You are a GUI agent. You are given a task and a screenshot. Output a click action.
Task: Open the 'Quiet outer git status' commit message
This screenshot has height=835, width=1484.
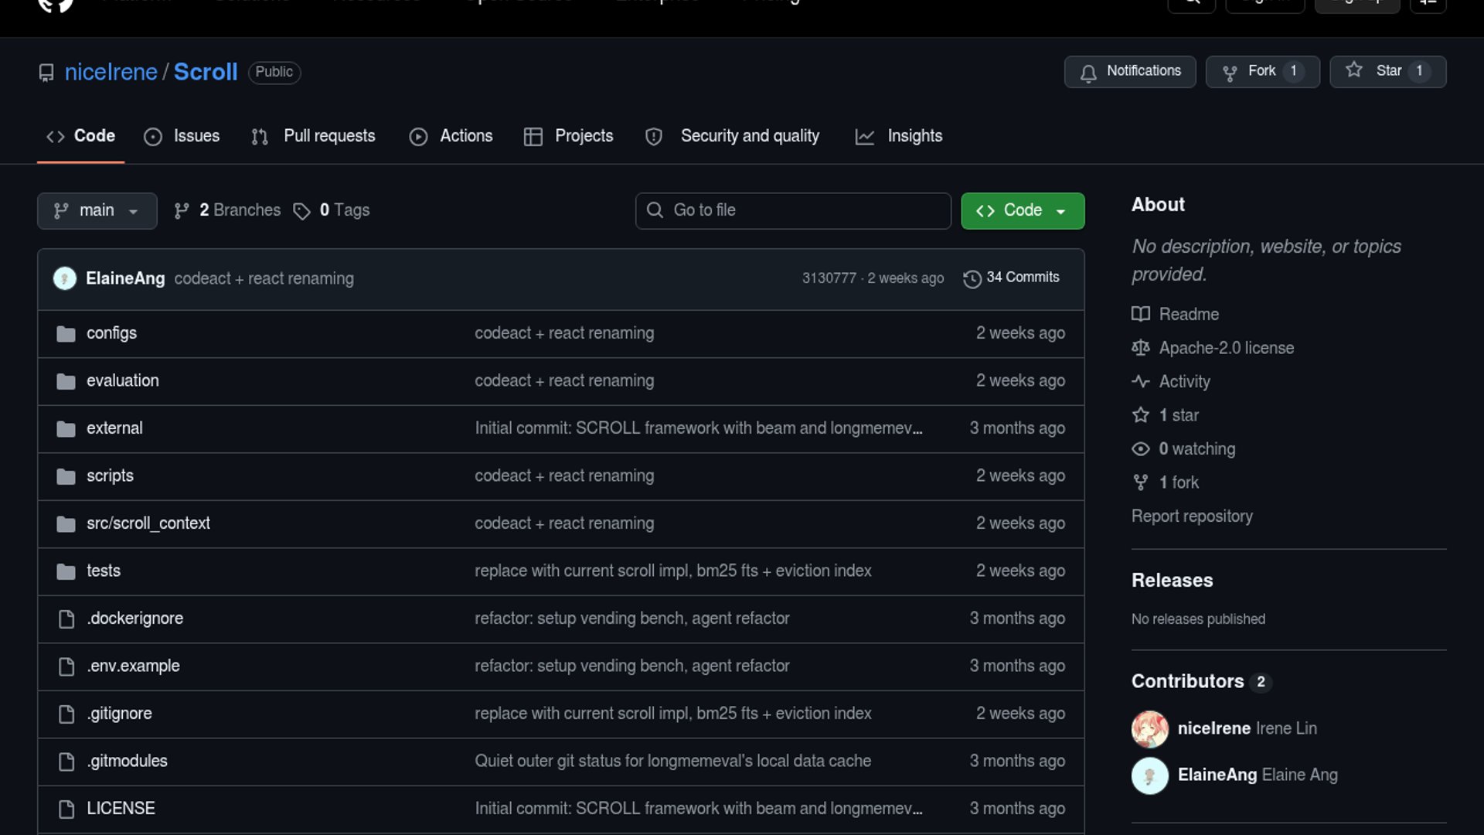click(x=672, y=762)
